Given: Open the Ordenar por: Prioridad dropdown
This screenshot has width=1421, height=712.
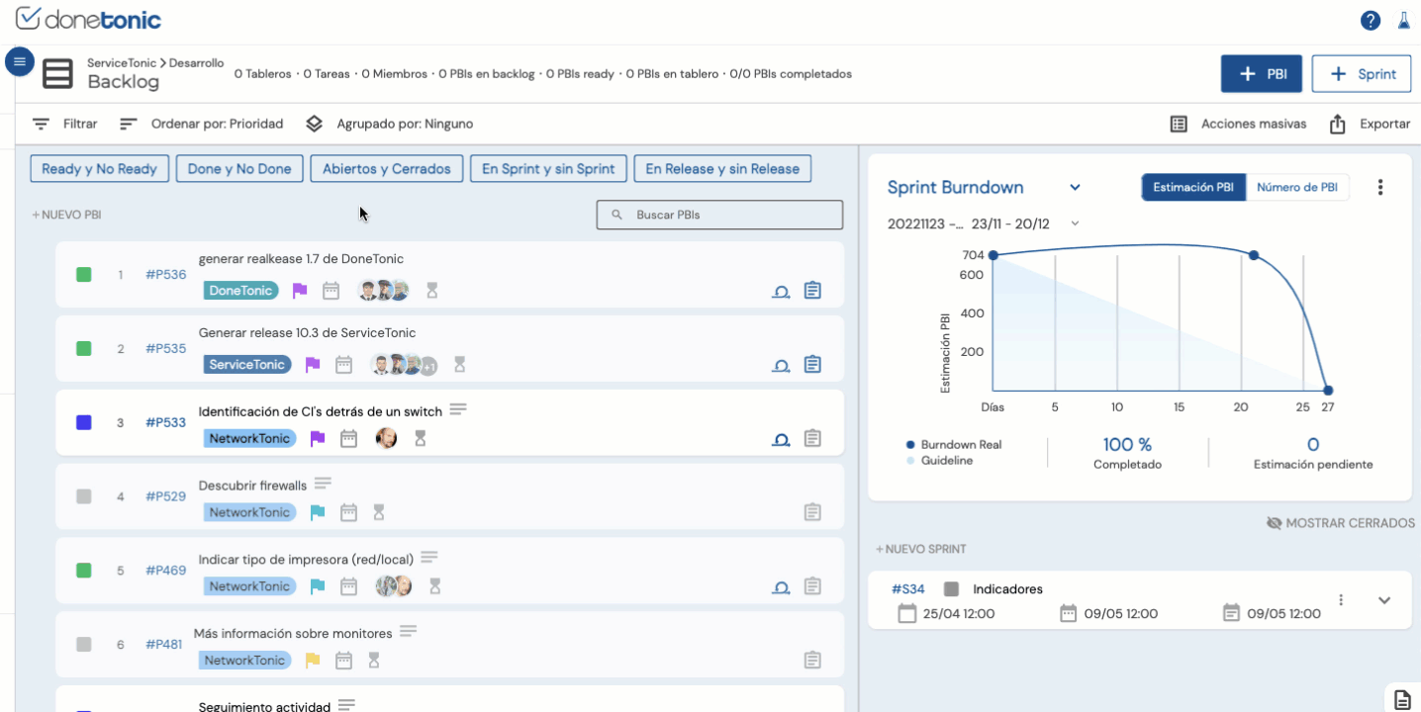Looking at the screenshot, I should (202, 124).
